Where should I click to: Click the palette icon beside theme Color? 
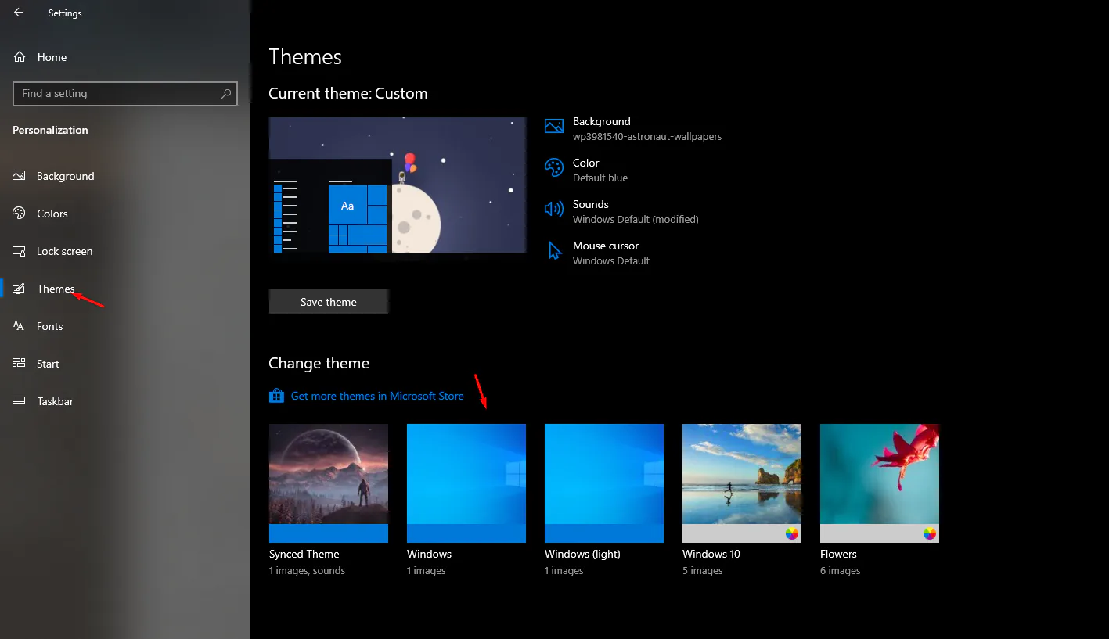tap(554, 167)
